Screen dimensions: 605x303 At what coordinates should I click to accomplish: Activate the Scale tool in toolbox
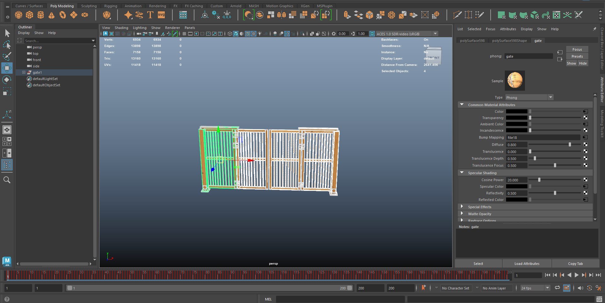pyautogui.click(x=7, y=91)
